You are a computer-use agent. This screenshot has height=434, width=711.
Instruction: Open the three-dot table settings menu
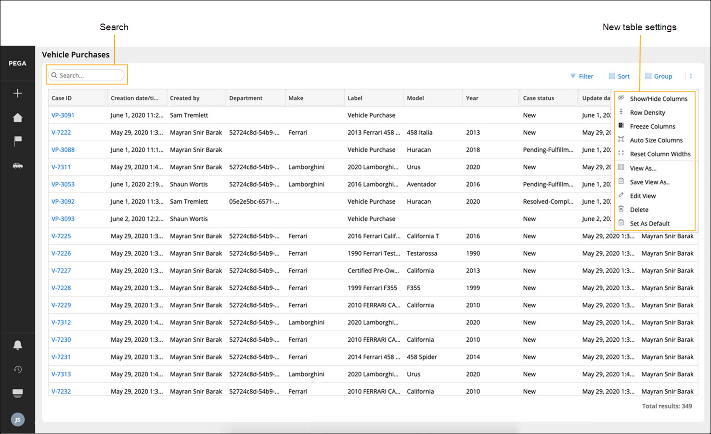click(x=691, y=76)
